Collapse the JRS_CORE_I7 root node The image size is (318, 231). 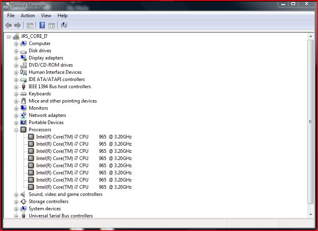click(8, 37)
